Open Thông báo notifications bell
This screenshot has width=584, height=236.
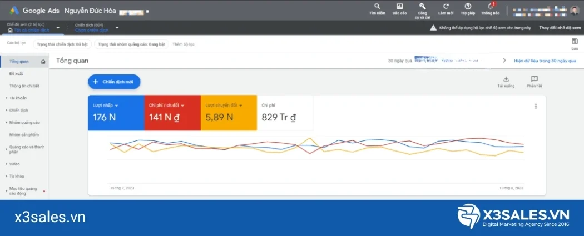491,6
